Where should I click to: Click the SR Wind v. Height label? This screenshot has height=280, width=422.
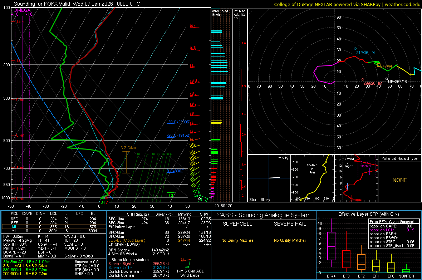348,163
